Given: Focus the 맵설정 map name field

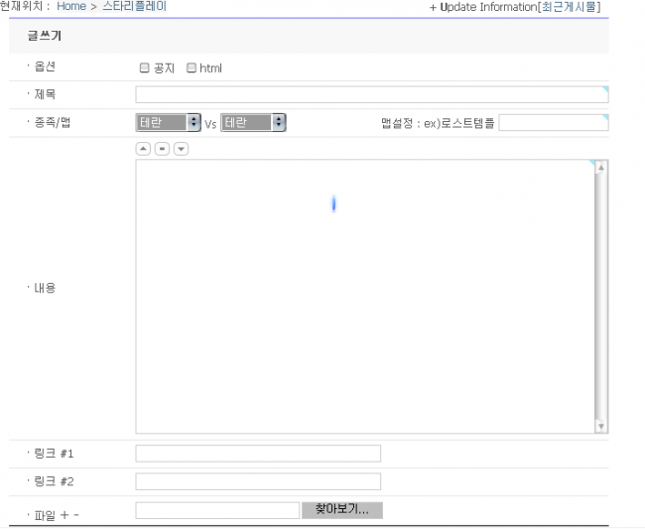Looking at the screenshot, I should (x=553, y=123).
